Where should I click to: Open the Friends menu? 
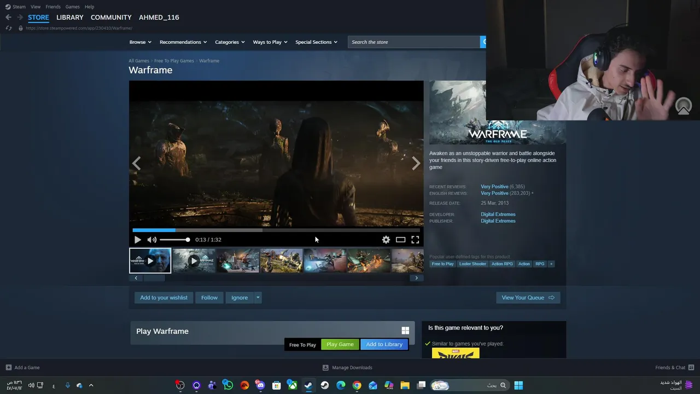(53, 7)
